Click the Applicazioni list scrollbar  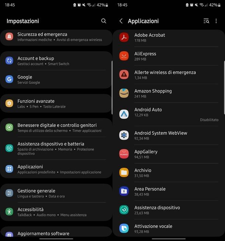[x=224, y=88]
